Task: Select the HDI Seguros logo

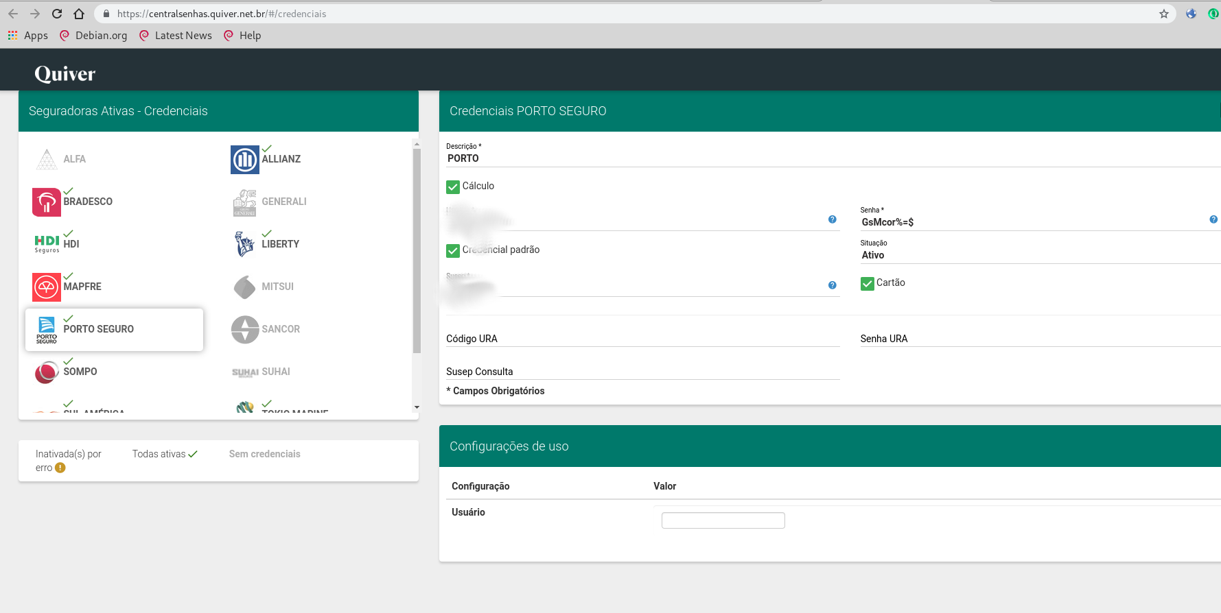Action: coord(47,244)
